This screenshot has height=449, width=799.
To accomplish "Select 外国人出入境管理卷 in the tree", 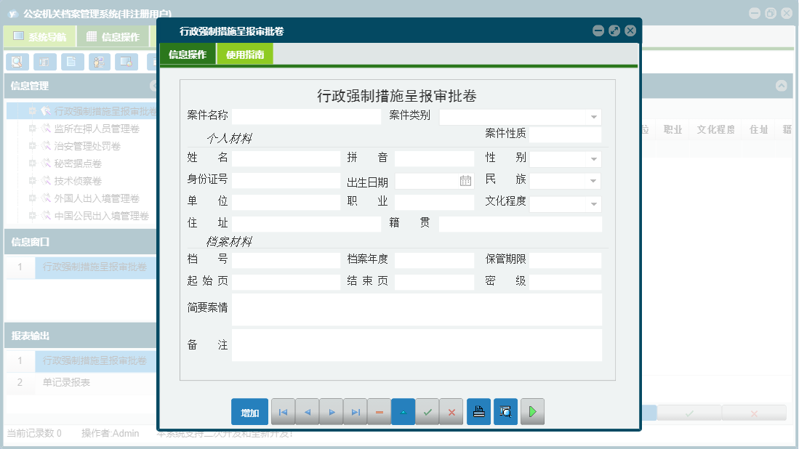I will coord(97,198).
